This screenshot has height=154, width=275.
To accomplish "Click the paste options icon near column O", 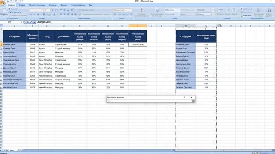I will coord(219,26).
